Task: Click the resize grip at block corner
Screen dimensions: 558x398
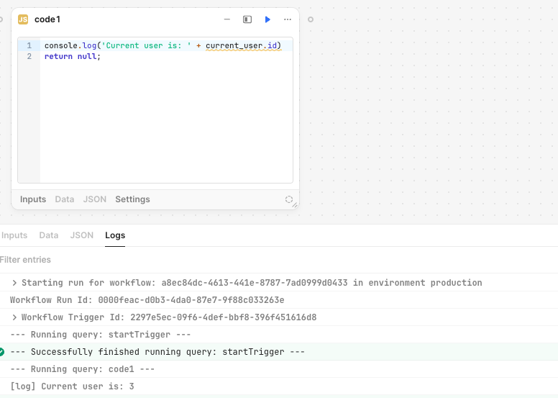Action: coord(295,205)
